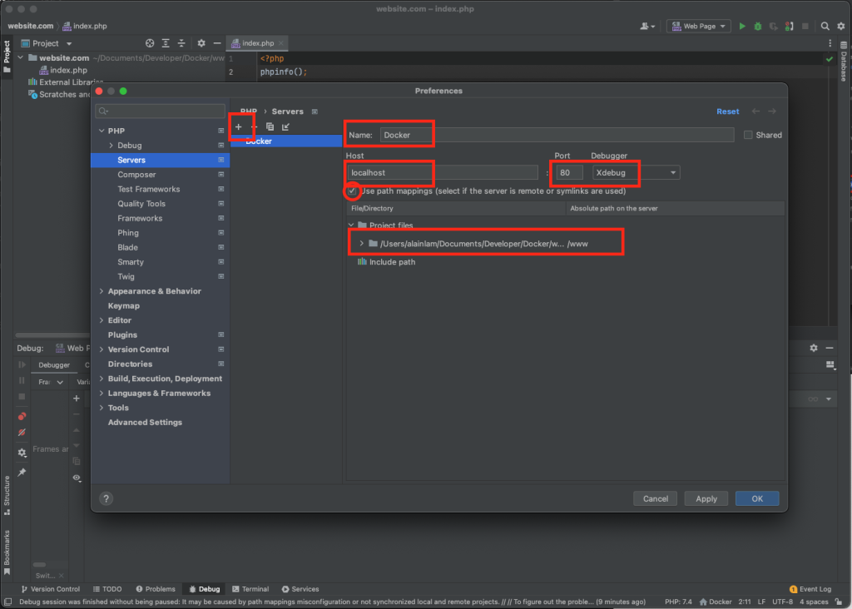Screen dimensions: 852x609
Task: Select Advanced Settings in settings tree
Action: 145,422
